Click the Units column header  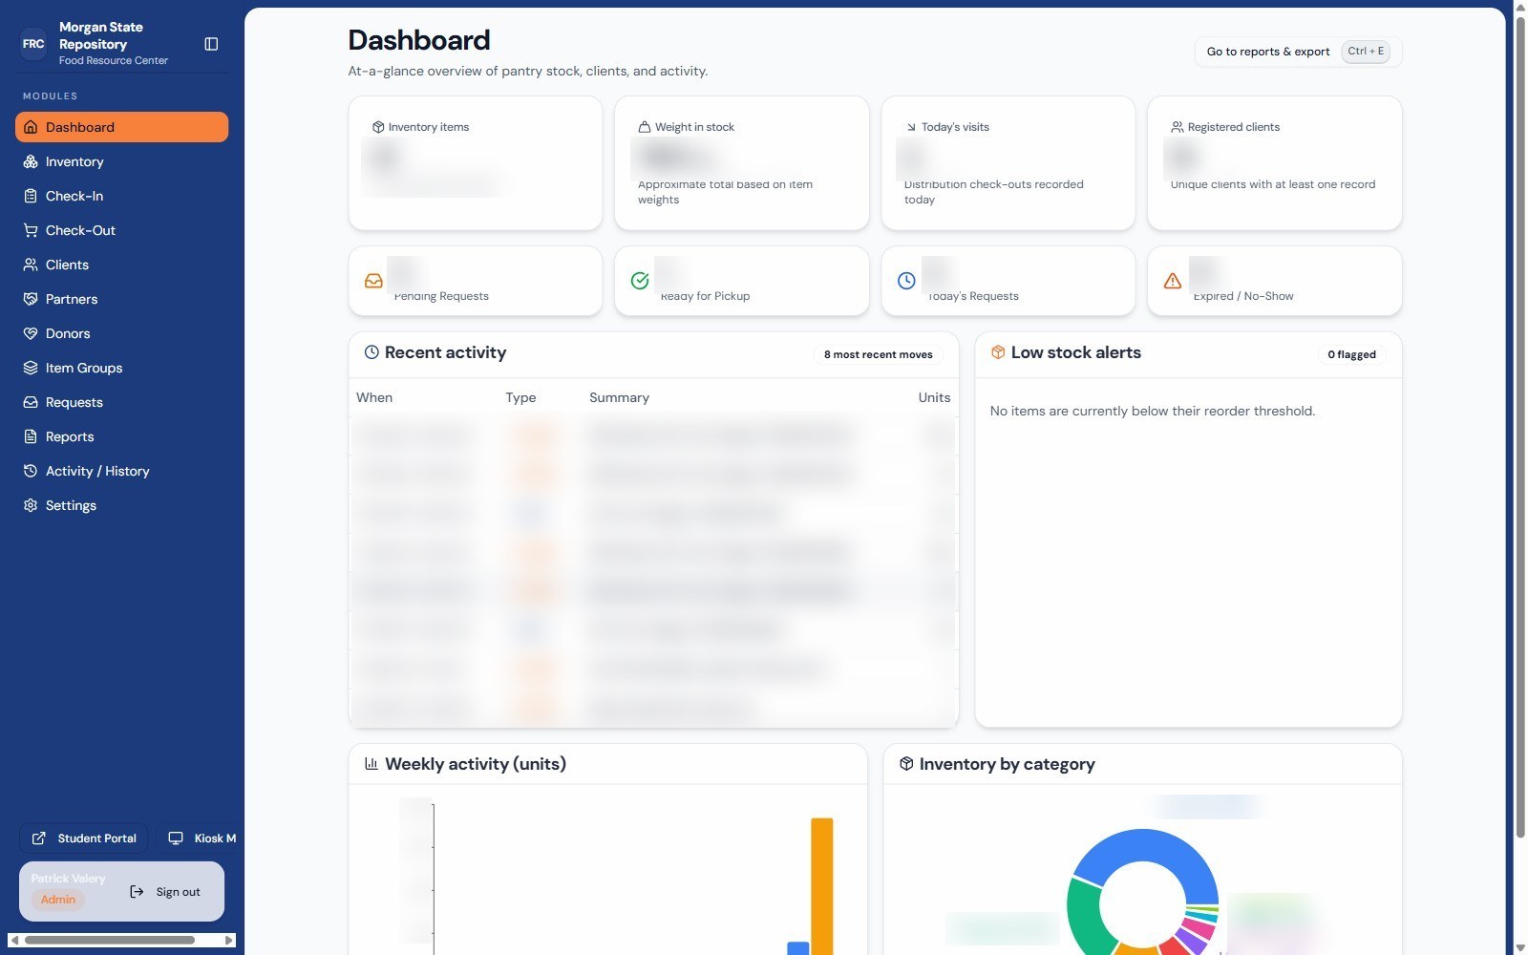click(934, 397)
